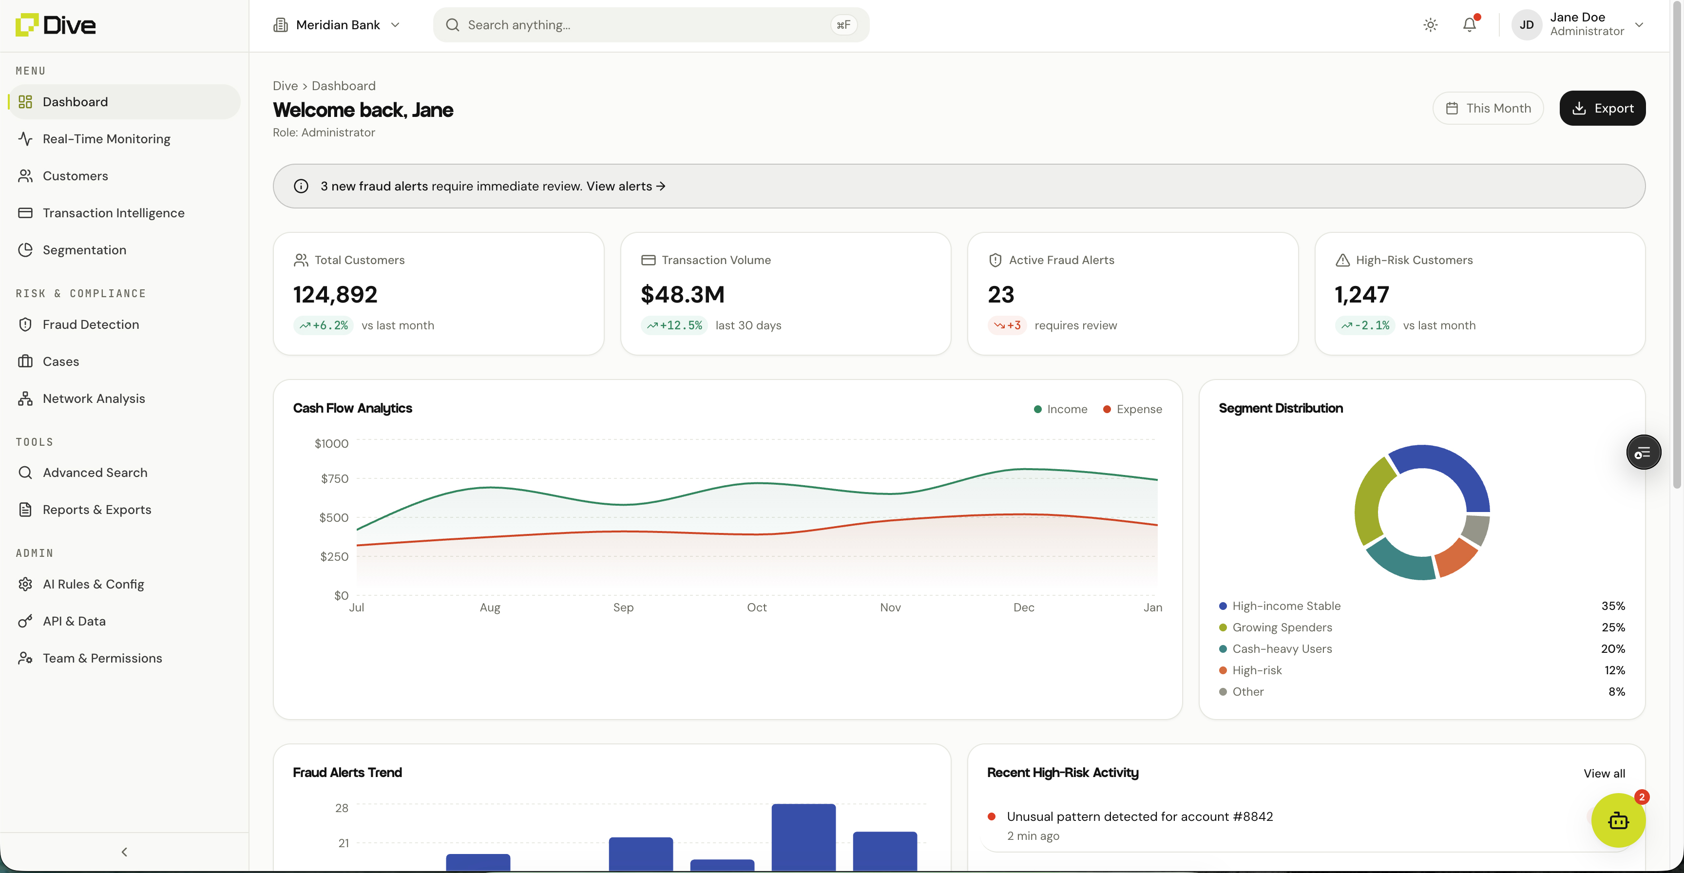Click into the Search anything field

pyautogui.click(x=651, y=25)
